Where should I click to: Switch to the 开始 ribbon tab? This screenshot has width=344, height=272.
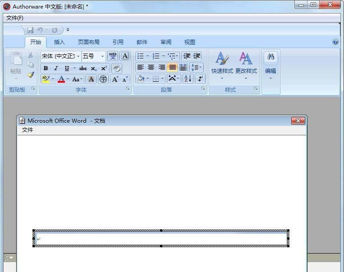pos(36,42)
